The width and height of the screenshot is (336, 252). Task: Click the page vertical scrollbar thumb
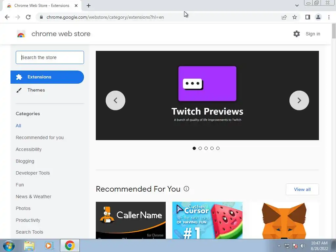(x=334, y=31)
